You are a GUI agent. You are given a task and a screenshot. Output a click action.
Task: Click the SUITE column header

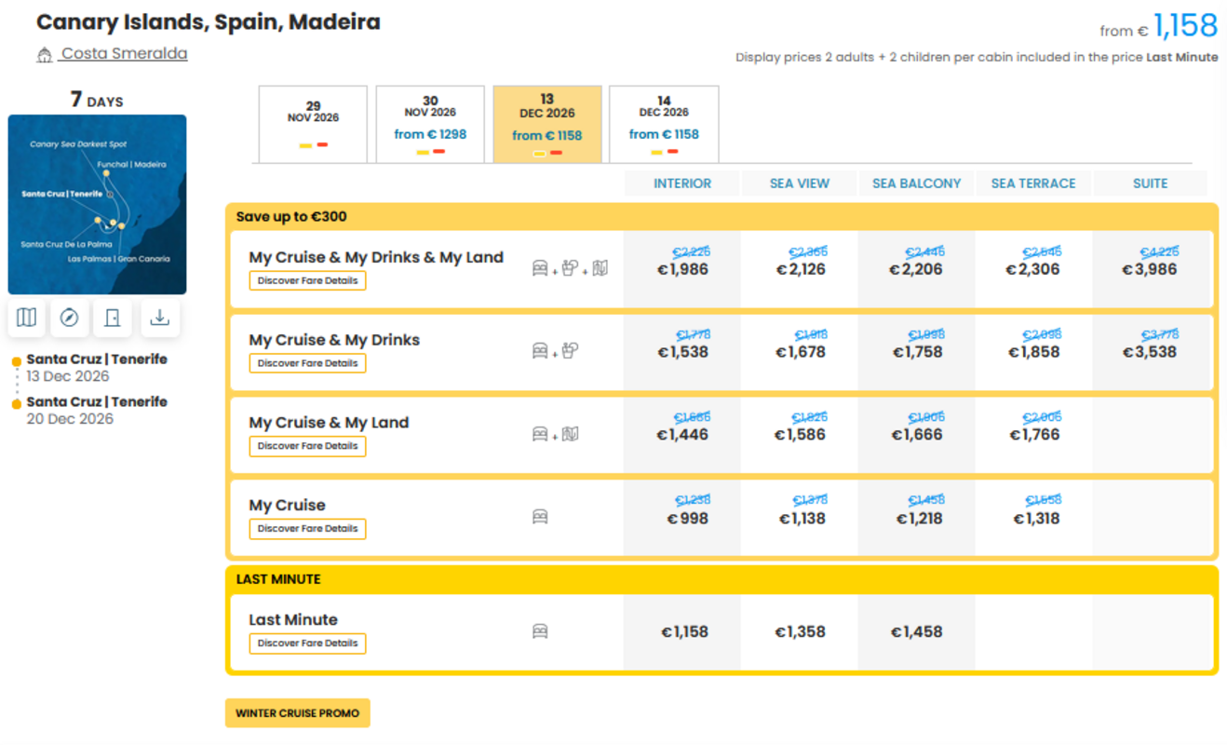click(1150, 183)
